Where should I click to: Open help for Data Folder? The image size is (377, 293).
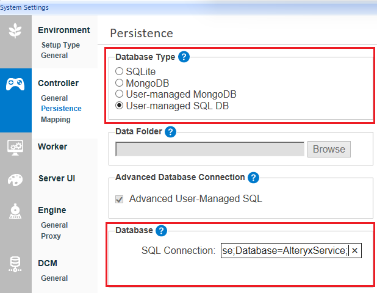(x=170, y=131)
